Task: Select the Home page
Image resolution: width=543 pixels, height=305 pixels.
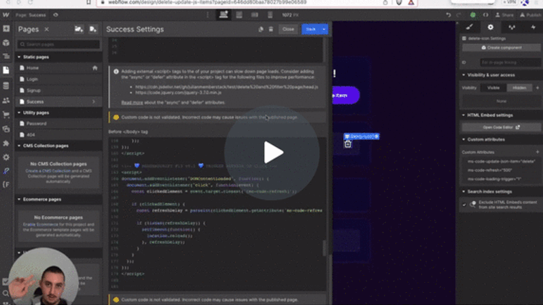Action: coord(59,68)
